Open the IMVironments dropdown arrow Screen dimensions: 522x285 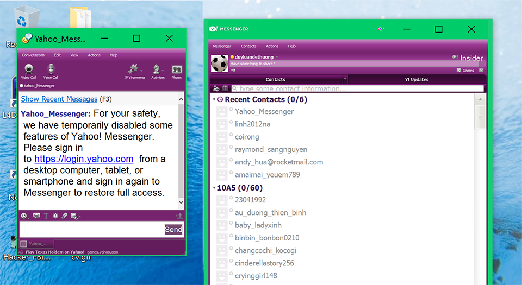(141, 71)
